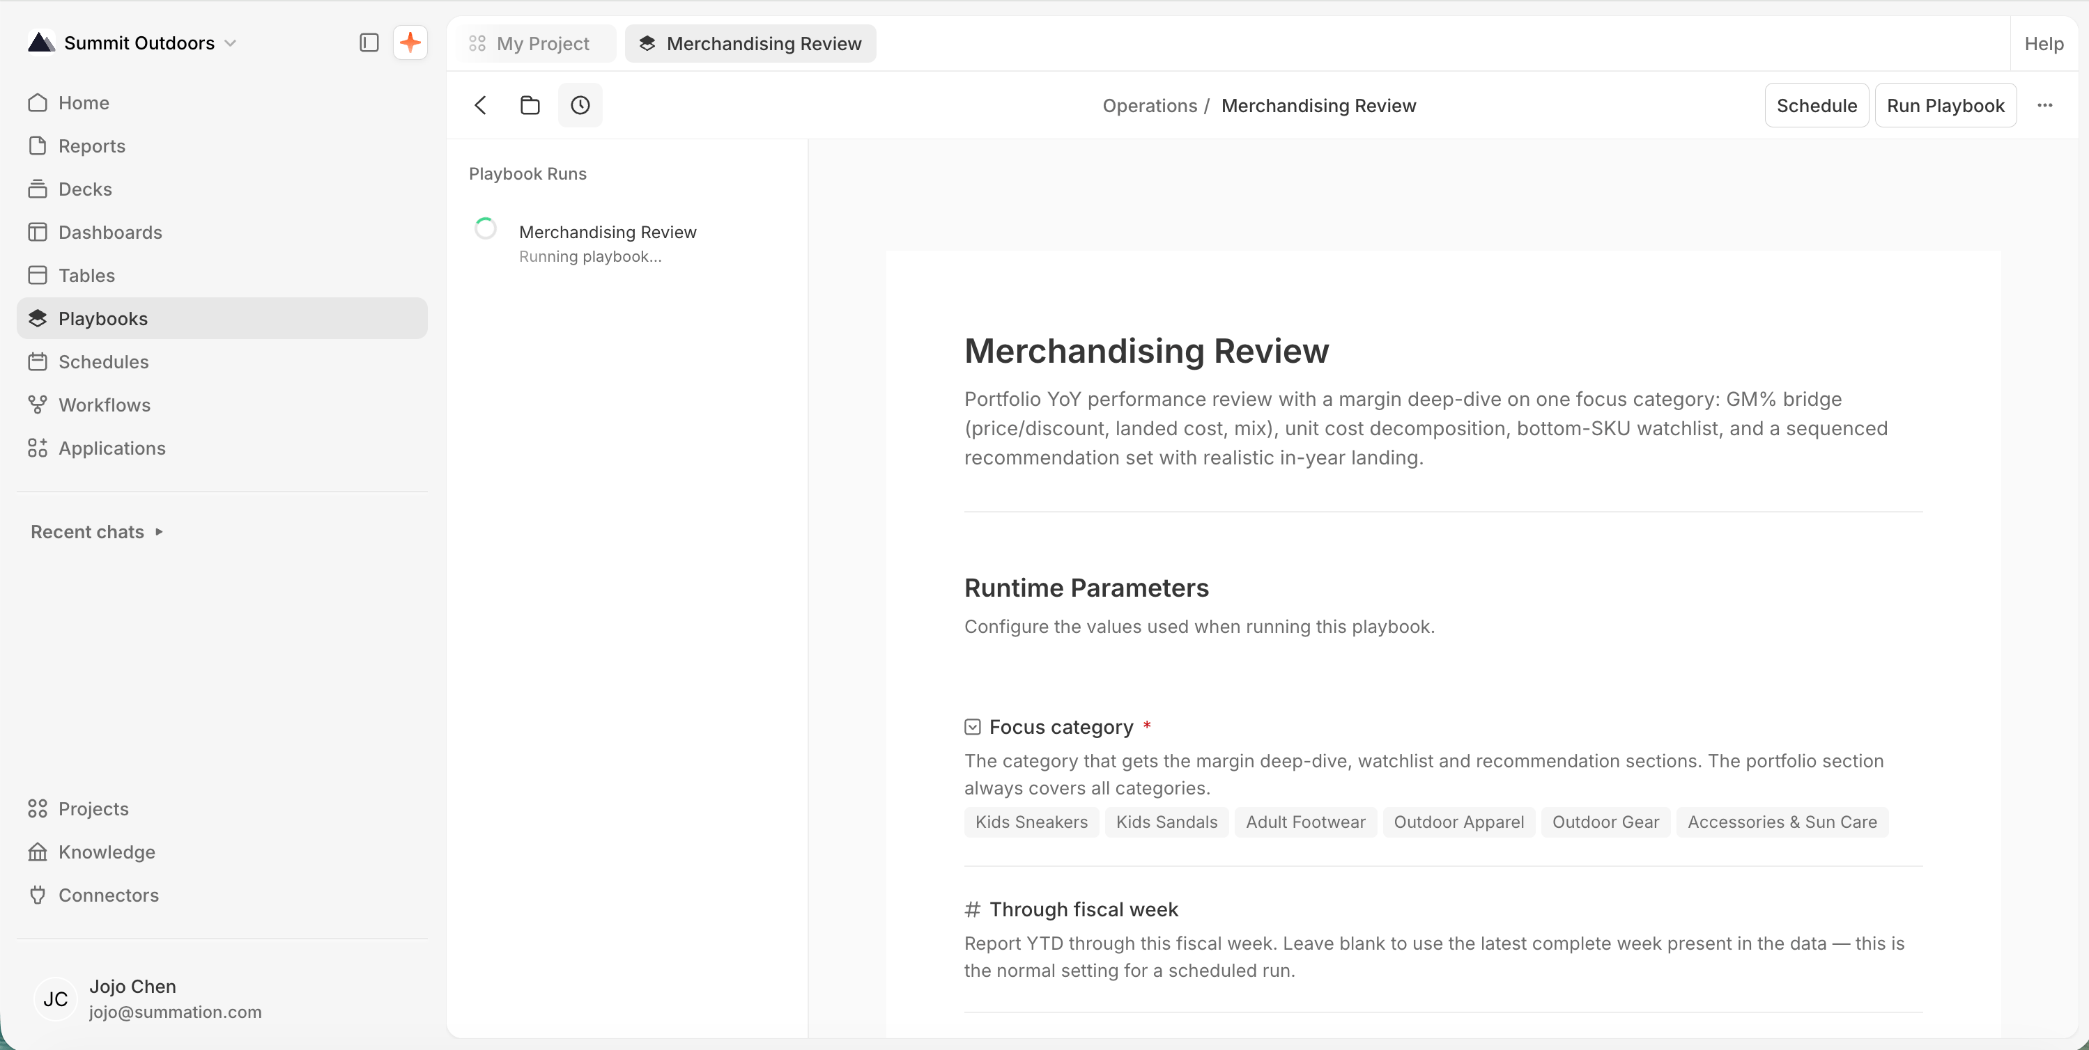
Task: Click the Applications grid icon
Action: pyautogui.click(x=38, y=448)
